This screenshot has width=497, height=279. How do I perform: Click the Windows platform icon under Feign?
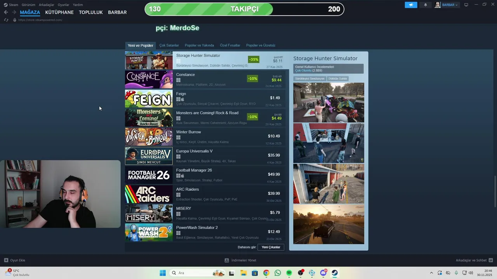pos(178,99)
